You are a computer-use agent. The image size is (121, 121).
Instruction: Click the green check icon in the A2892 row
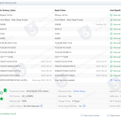pyautogui.click(x=111, y=38)
